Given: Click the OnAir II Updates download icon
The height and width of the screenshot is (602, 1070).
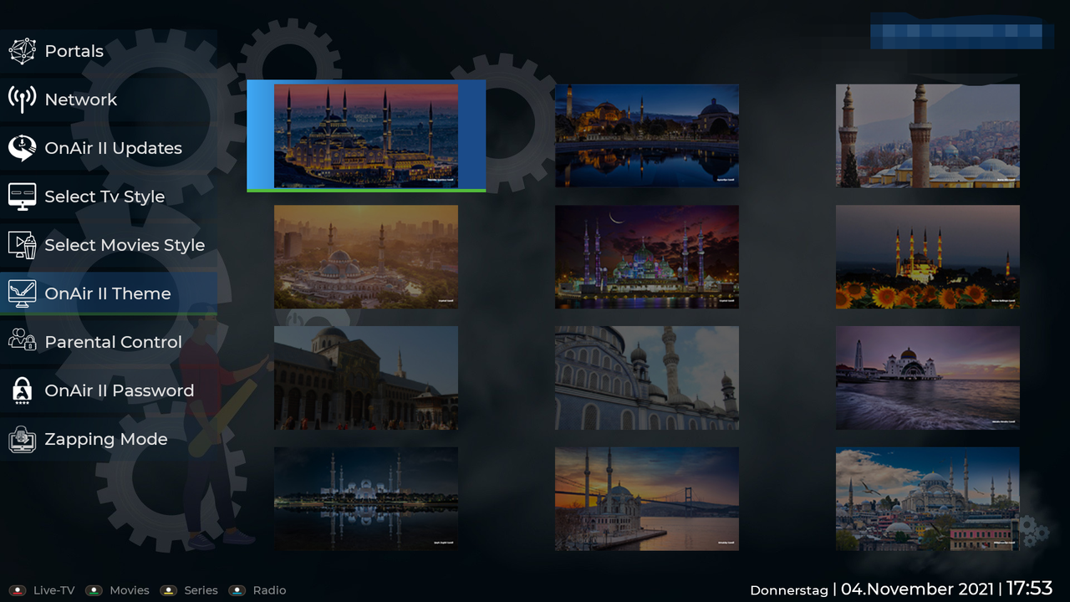Looking at the screenshot, I should (x=22, y=148).
